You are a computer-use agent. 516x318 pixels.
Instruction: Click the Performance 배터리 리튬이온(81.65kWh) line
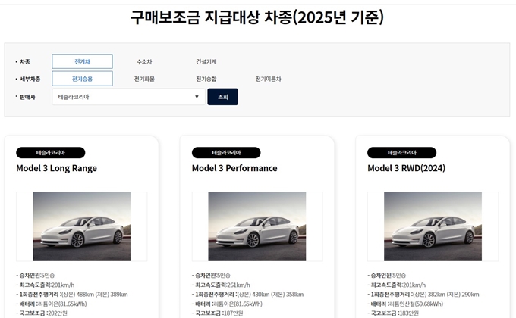pyautogui.click(x=228, y=304)
